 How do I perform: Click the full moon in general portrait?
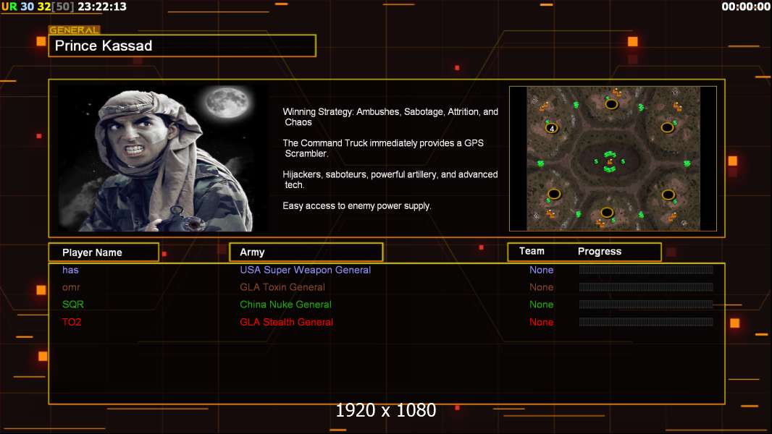[227, 102]
